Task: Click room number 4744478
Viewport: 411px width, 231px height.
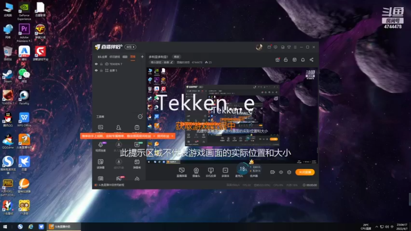Action: coord(197,62)
